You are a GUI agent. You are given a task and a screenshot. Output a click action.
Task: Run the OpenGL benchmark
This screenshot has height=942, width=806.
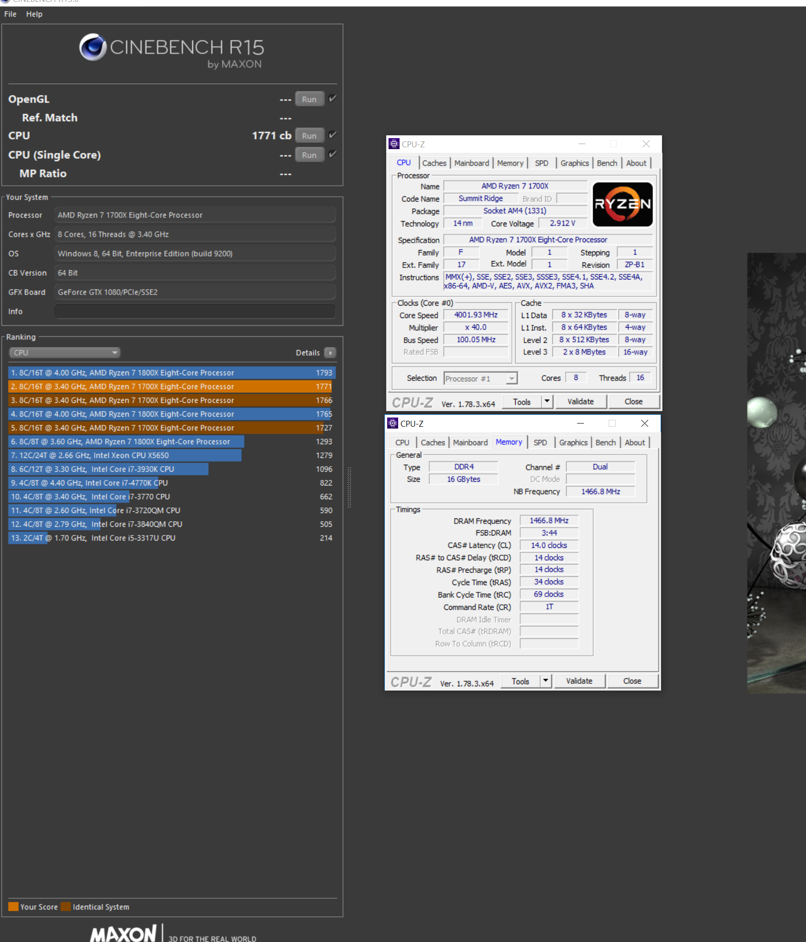click(x=310, y=99)
